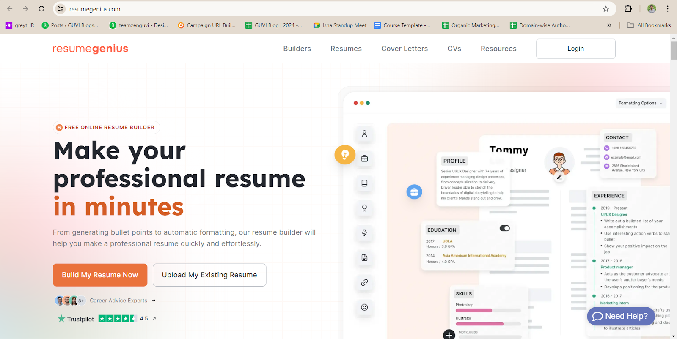
Task: Click the phone icon under Contact
Action: tap(606, 148)
